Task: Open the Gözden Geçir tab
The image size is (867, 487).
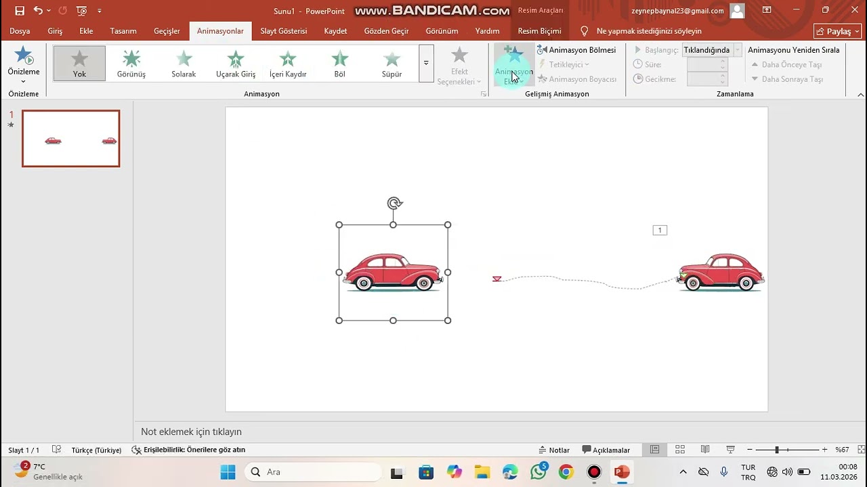Action: point(386,31)
